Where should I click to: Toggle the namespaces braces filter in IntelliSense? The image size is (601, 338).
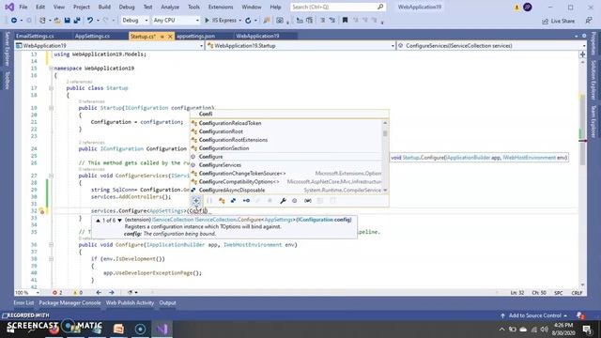point(209,200)
